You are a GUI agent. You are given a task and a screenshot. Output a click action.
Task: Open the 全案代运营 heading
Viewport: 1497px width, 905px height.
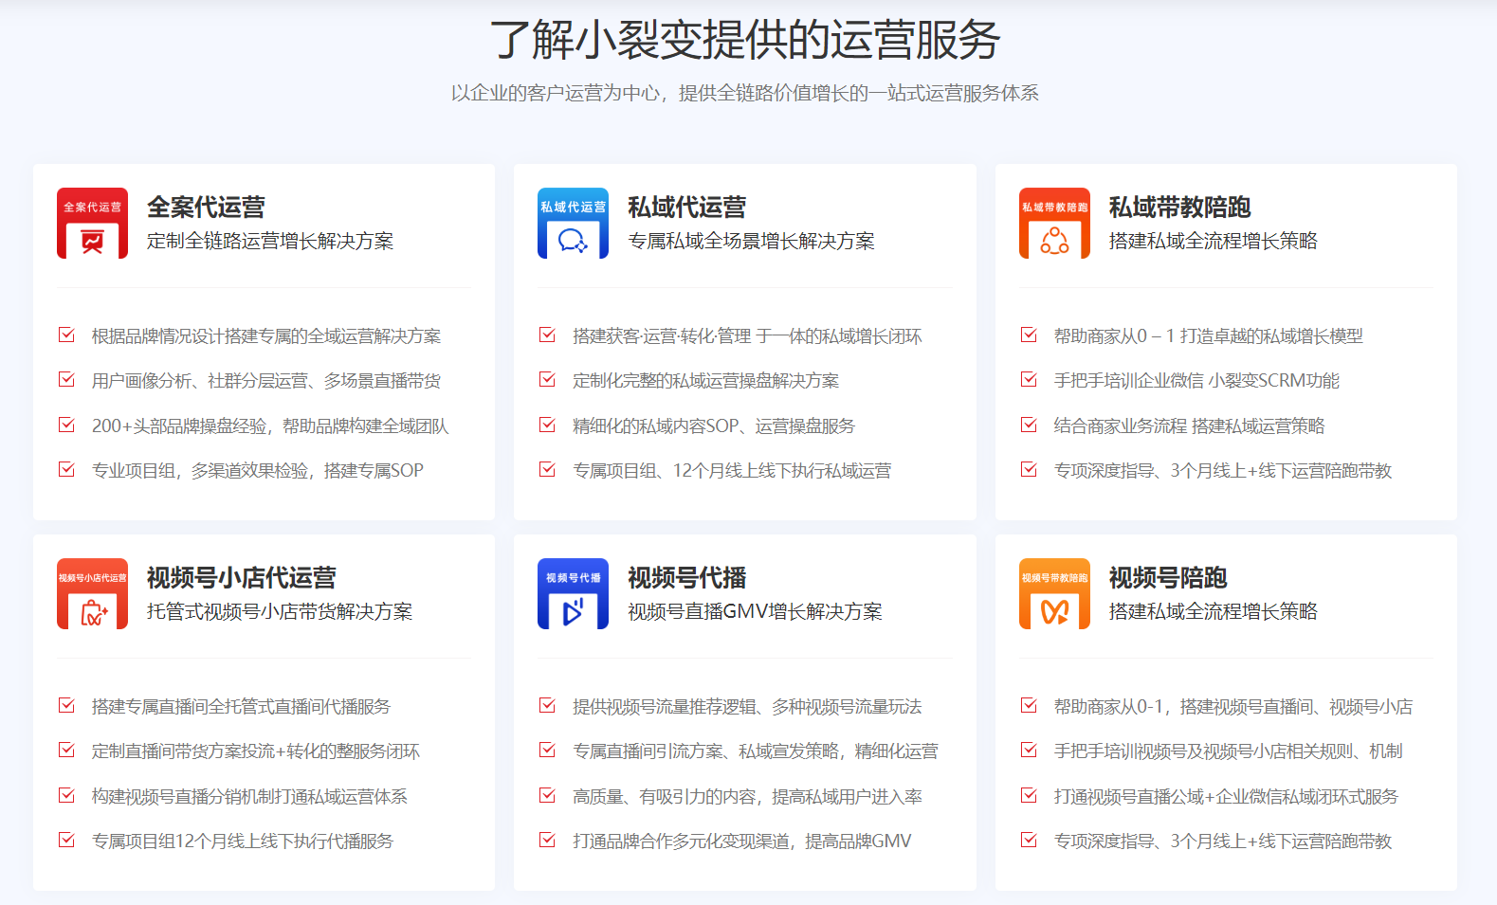point(206,207)
